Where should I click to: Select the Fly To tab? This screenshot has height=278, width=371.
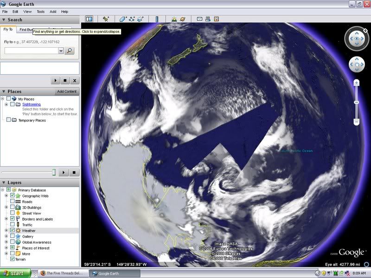8,29
